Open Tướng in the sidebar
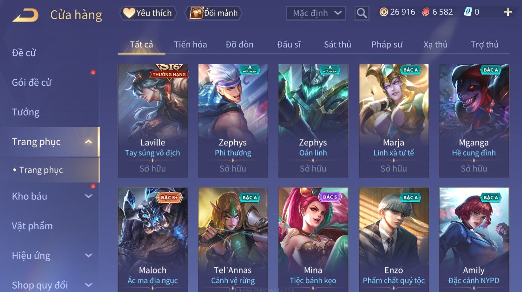 26,112
